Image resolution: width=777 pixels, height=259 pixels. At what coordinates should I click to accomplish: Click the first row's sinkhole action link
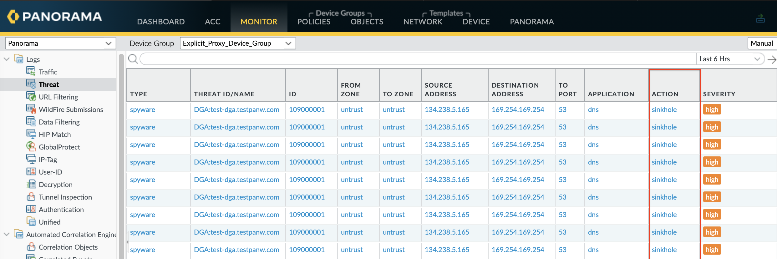tap(664, 109)
